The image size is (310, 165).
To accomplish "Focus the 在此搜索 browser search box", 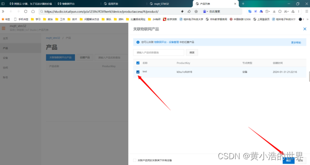I will pos(215,12).
